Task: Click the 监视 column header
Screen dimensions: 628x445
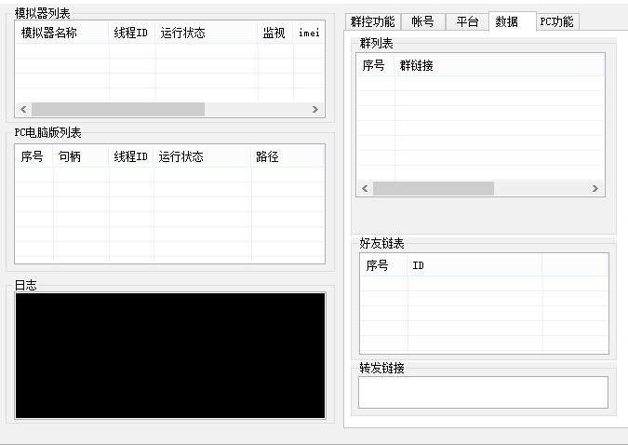Action: tap(274, 33)
